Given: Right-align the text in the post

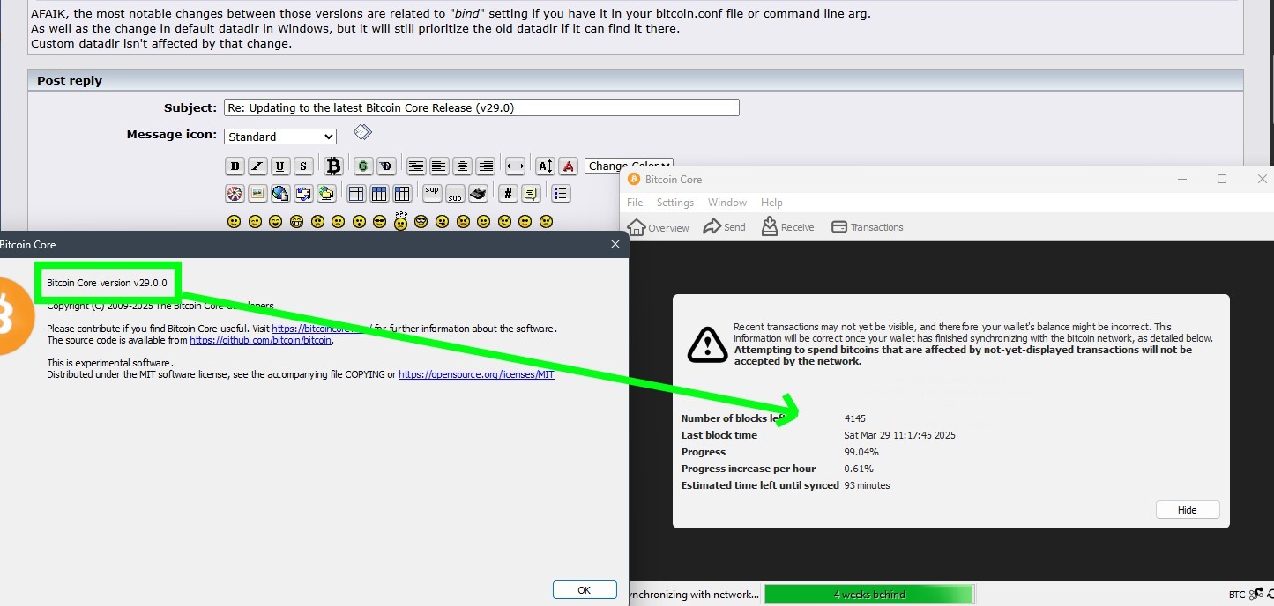Looking at the screenshot, I should pyautogui.click(x=485, y=166).
